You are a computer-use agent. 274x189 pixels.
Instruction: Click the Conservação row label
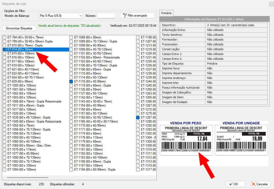171,49
